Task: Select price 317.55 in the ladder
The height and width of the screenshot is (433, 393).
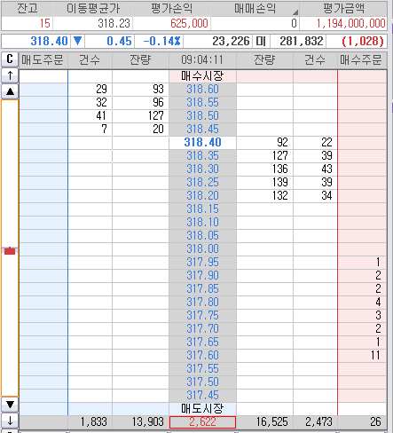Action: pos(202,369)
